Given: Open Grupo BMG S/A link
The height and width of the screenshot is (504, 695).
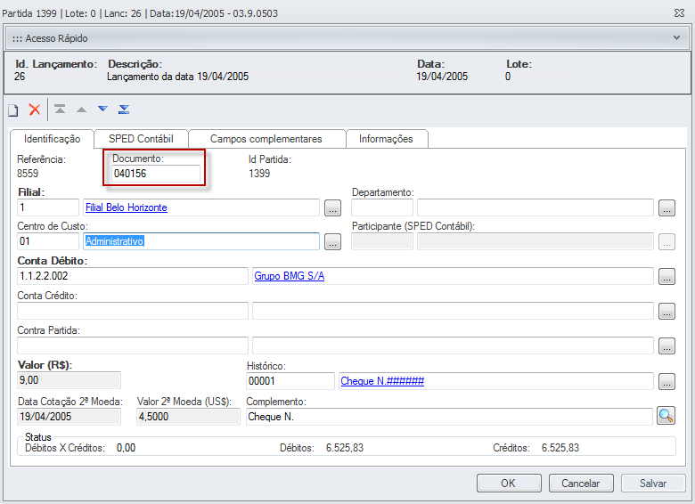Looking at the screenshot, I should 289,276.
